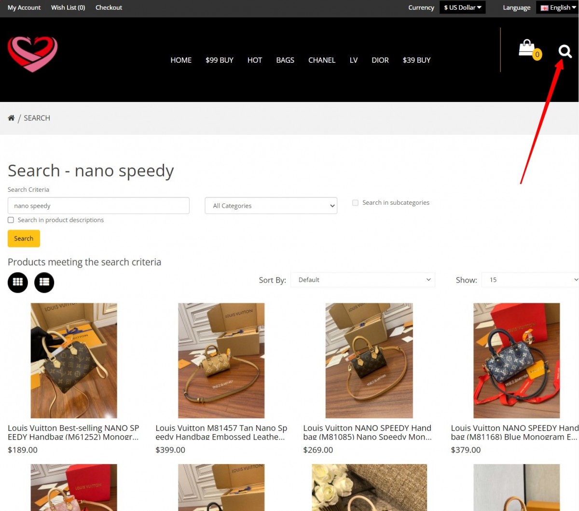The image size is (579, 511).
Task: Open the My Account link
Action: coord(24,7)
